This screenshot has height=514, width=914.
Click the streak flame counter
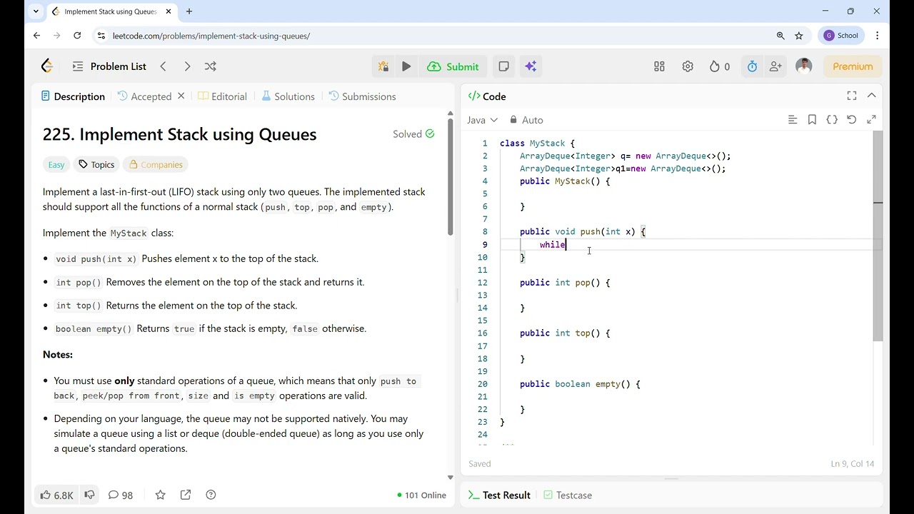pyautogui.click(x=719, y=66)
